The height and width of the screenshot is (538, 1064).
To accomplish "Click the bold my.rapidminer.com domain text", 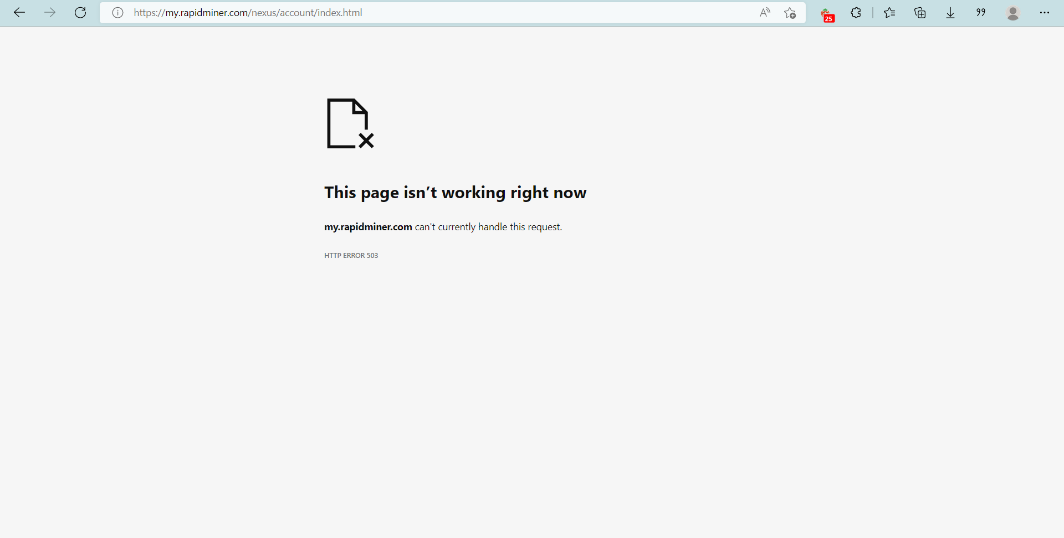I will pos(368,227).
